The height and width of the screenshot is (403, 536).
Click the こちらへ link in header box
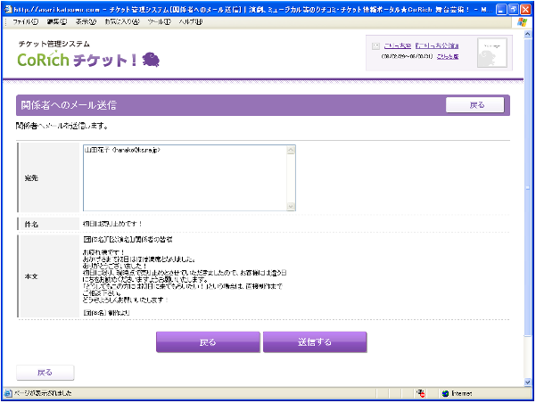tap(449, 56)
